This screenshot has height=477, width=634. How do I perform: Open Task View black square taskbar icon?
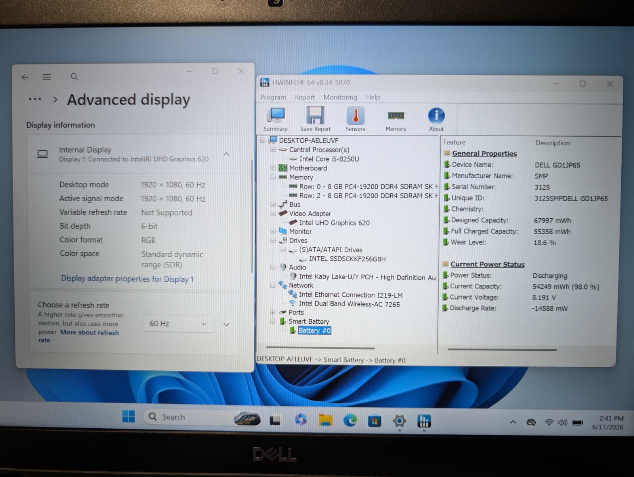point(275,420)
